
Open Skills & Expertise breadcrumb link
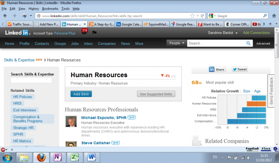tap(19, 60)
